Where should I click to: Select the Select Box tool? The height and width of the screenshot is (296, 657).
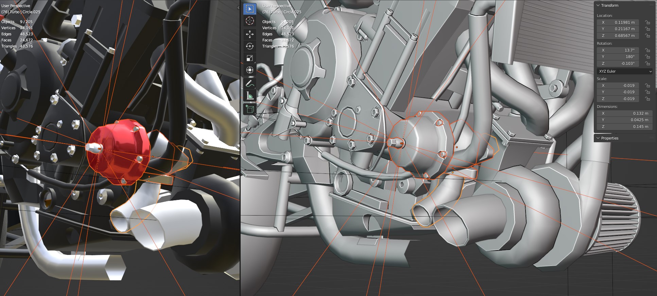[x=250, y=9]
